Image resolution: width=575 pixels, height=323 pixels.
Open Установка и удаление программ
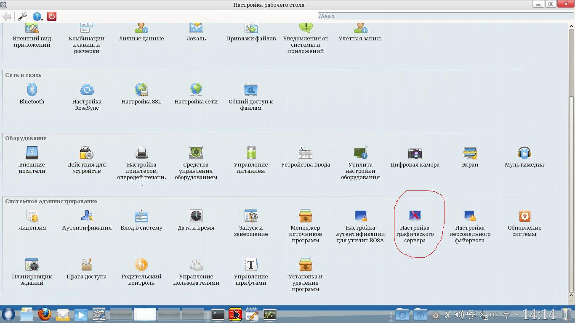[x=306, y=275]
